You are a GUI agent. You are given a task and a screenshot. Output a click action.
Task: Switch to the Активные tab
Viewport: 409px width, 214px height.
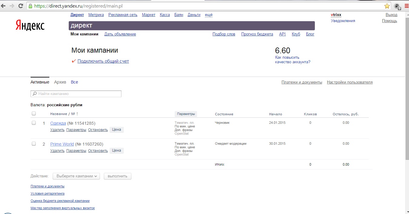point(40,82)
